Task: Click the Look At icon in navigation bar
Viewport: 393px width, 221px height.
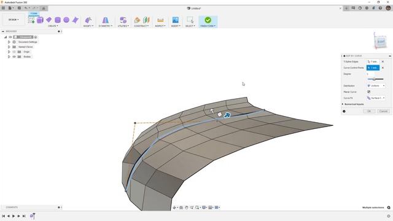Action: [181, 207]
